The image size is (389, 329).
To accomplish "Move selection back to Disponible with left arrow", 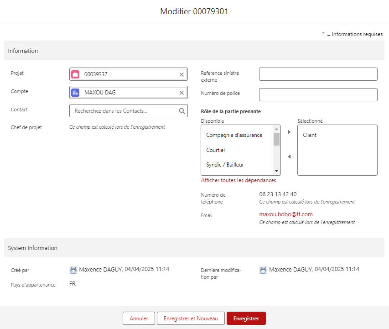I will click(289, 157).
